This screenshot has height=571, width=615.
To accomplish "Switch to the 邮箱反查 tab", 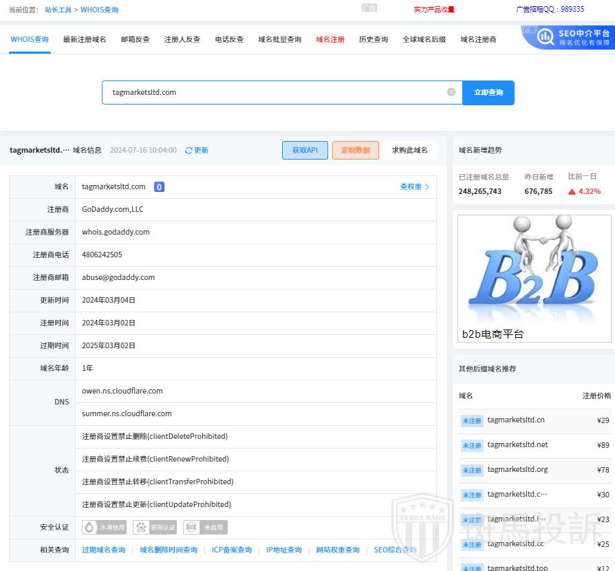I will (x=135, y=40).
